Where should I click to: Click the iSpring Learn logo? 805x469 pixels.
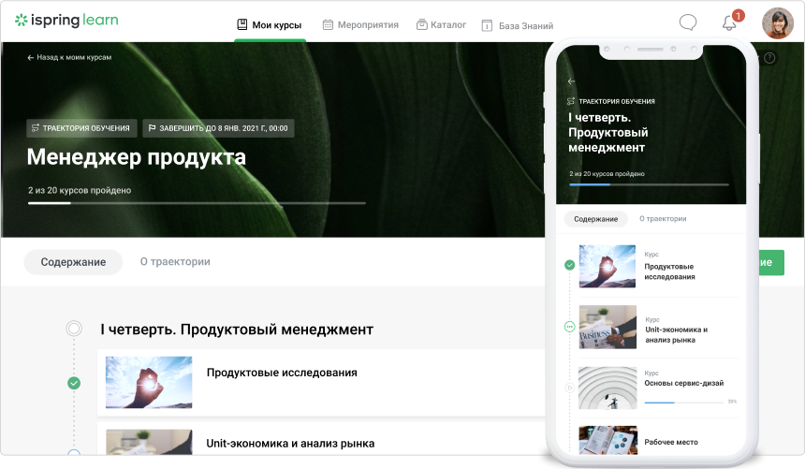pyautogui.click(x=66, y=20)
